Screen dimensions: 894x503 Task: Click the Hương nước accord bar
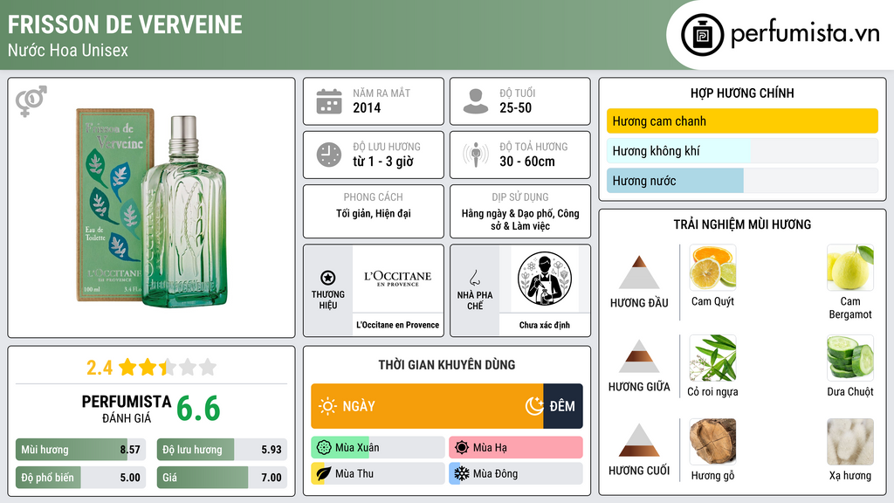coord(742,181)
